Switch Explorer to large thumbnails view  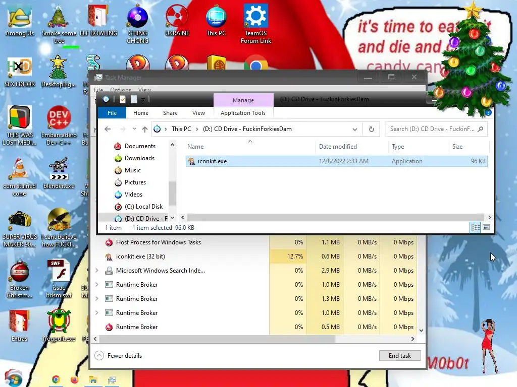click(486, 227)
